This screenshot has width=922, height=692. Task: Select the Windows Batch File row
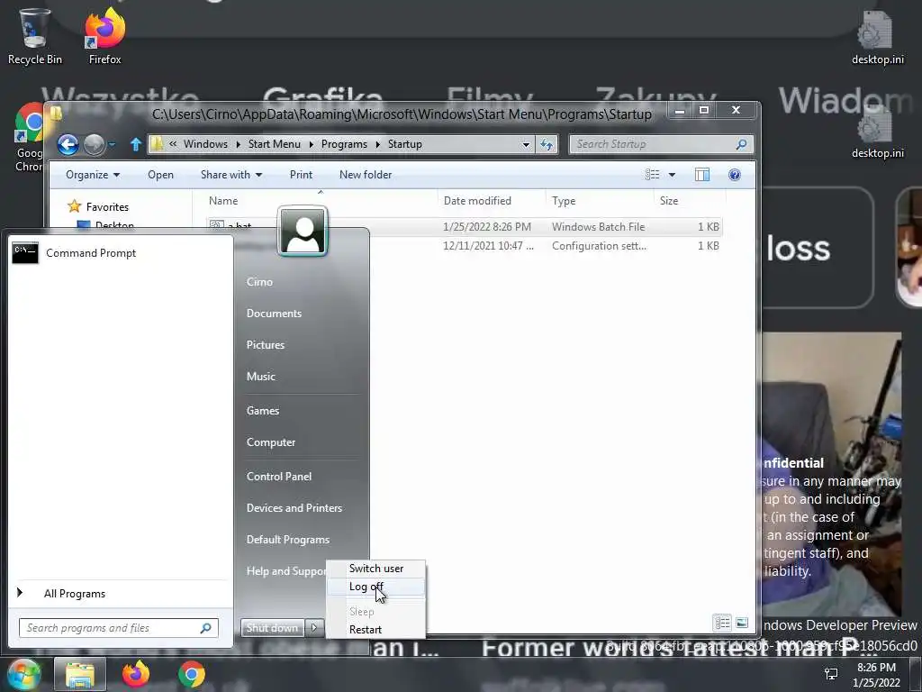point(465,226)
